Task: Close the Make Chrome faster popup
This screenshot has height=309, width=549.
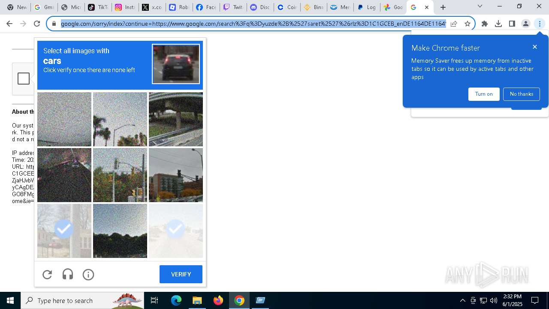Action: pos(535,47)
